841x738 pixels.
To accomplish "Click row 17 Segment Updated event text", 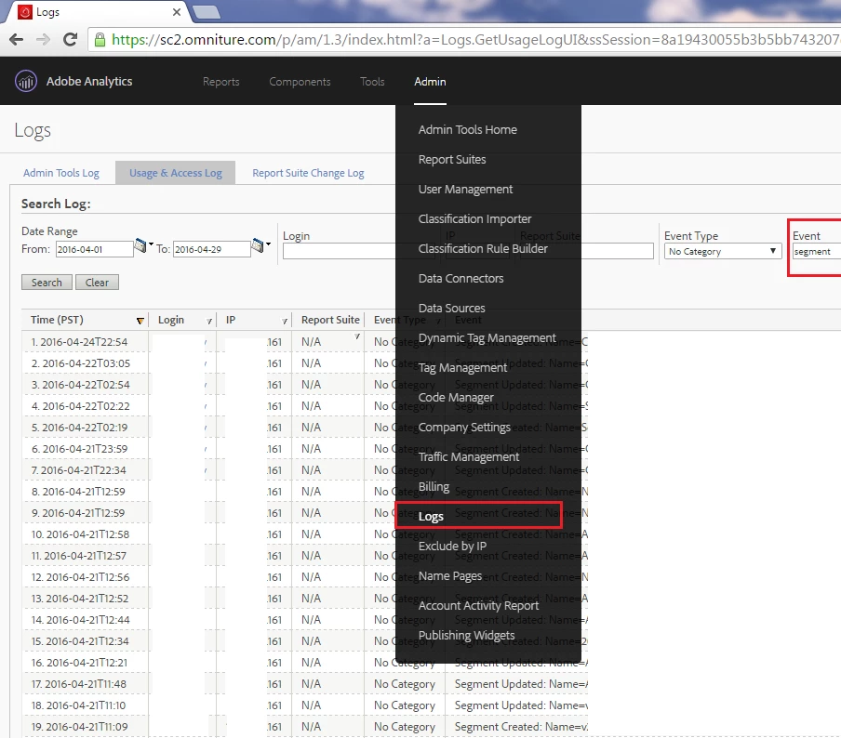I will [521, 684].
